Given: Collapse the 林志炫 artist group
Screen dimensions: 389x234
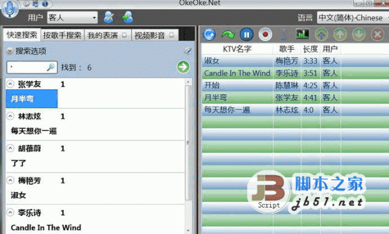Looking at the screenshot, I should [10, 116].
